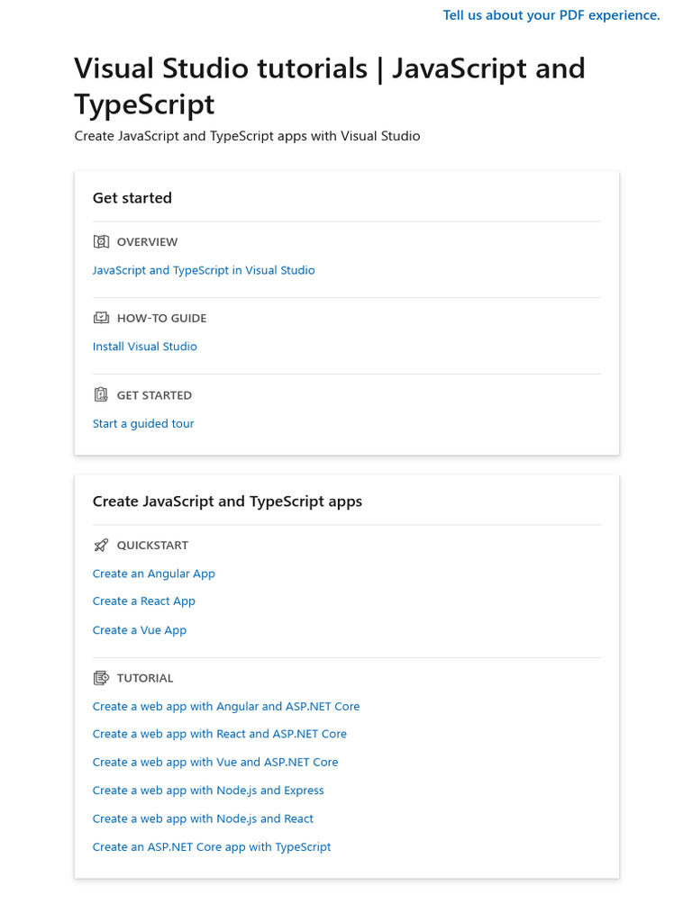Open the Create a React App quickstart
This screenshot has width=692, height=922.
click(x=144, y=601)
